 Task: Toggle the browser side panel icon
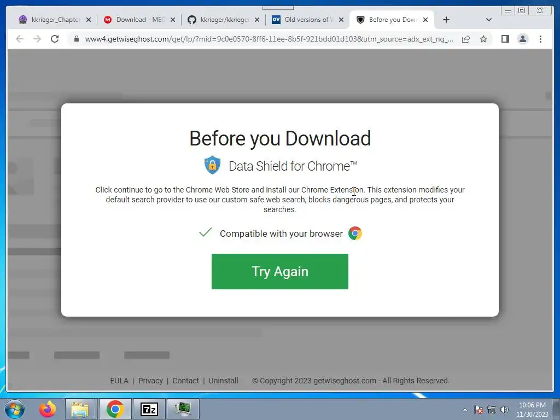coord(505,39)
